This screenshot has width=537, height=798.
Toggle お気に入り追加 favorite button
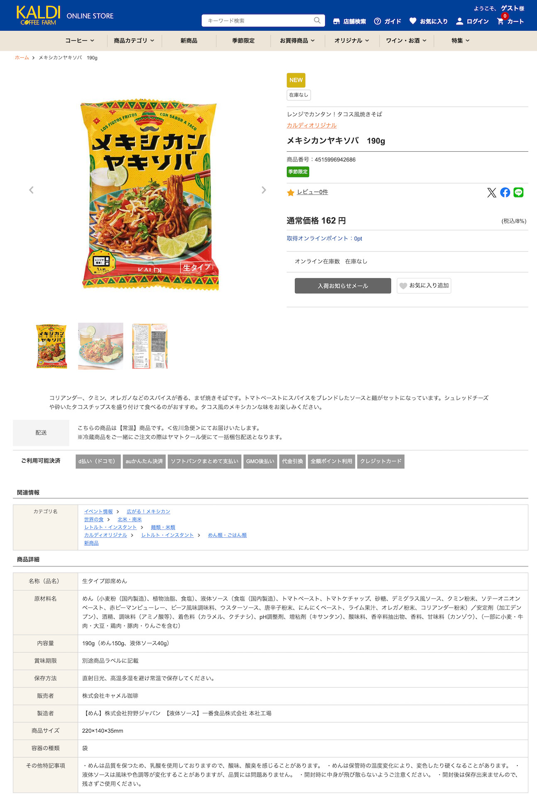(x=424, y=286)
